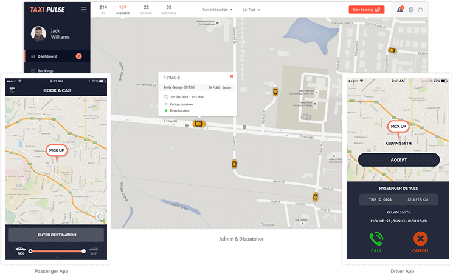Click the notifications bell icon in dashboard header
This screenshot has height=274, width=453.
[400, 10]
